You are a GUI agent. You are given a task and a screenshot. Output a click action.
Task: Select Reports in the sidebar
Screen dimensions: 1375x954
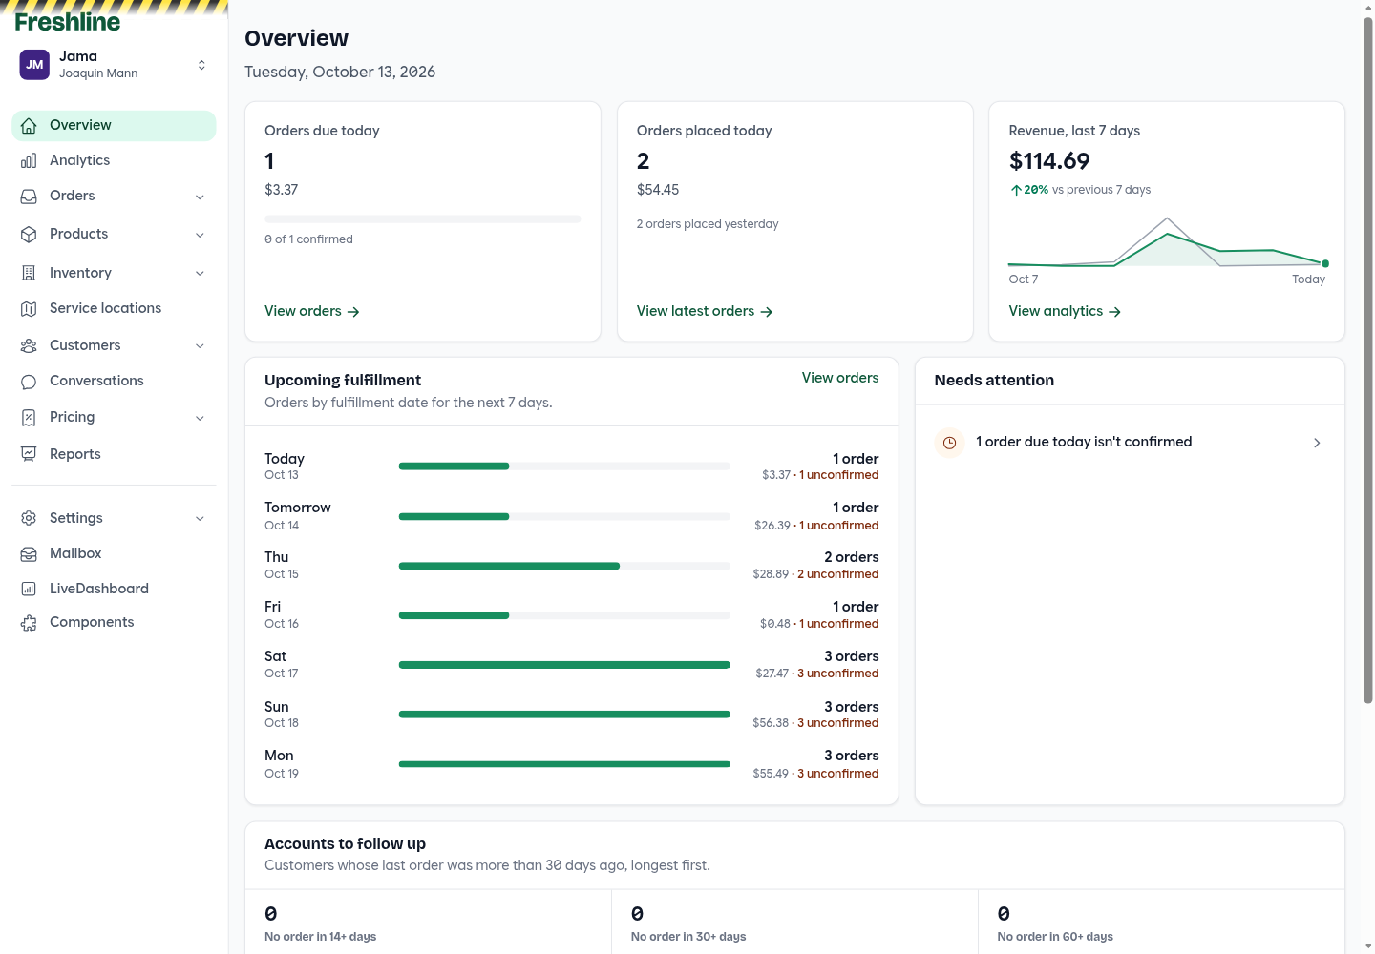tap(114, 454)
